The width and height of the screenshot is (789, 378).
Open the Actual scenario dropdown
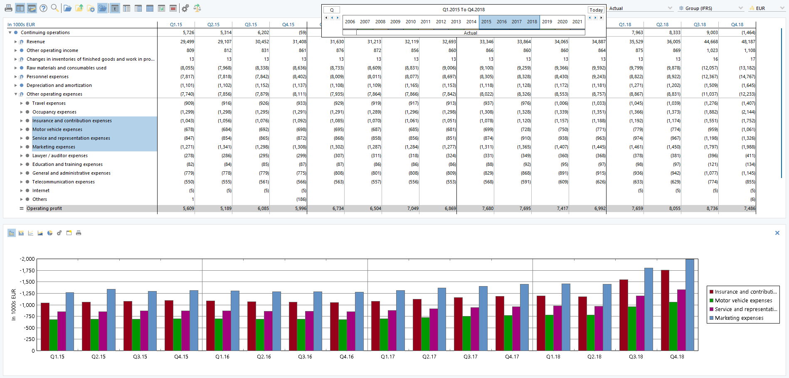640,8
